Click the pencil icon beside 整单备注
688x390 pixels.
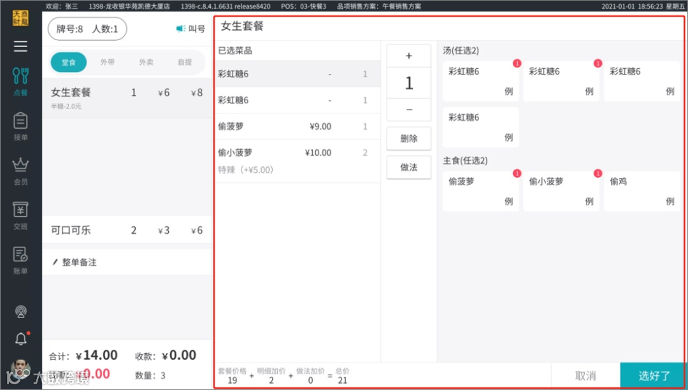pyautogui.click(x=55, y=263)
